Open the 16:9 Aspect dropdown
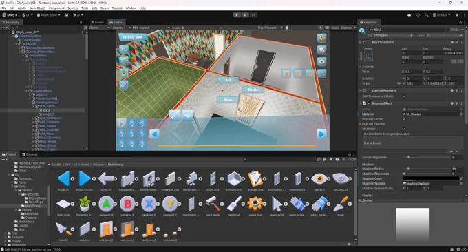The height and width of the screenshot is (252, 468). [x=151, y=28]
